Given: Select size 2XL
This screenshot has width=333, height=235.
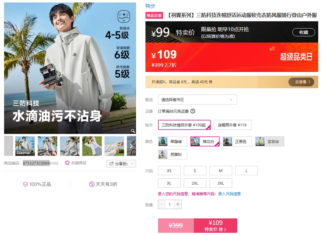Looking at the screenshot, I should click(x=195, y=183).
